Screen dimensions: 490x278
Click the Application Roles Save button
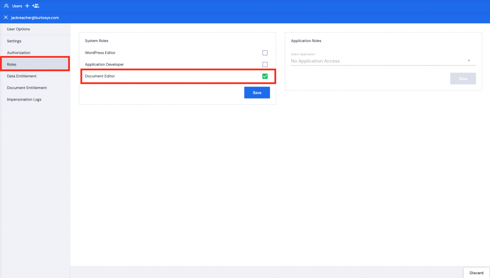(463, 78)
